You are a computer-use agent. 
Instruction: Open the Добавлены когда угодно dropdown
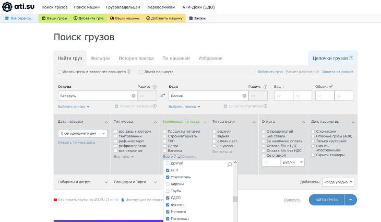coord(338,182)
